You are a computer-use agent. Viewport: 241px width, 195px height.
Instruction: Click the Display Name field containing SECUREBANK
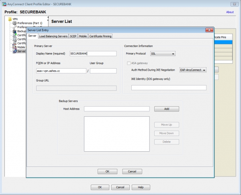[x=92, y=53]
